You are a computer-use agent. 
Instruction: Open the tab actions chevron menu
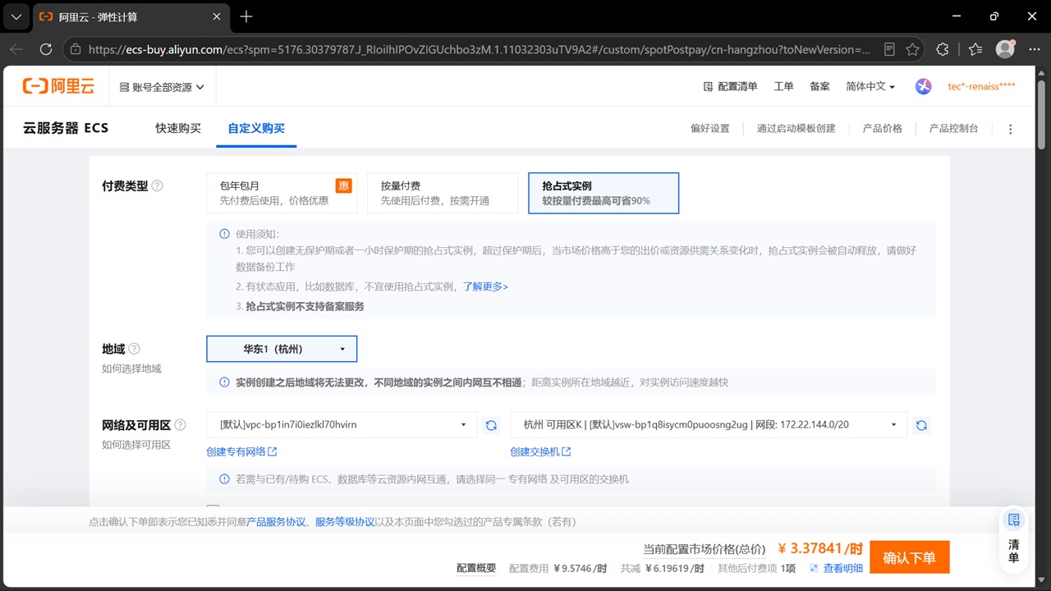16,16
